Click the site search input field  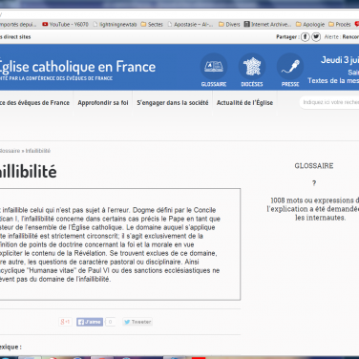point(329,102)
